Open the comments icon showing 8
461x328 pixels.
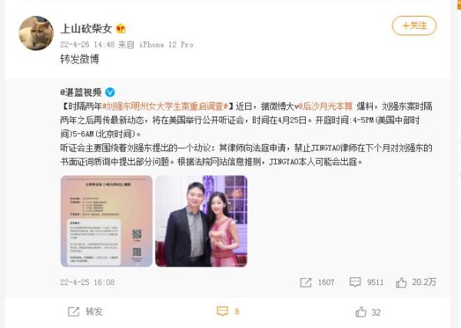(x=228, y=311)
